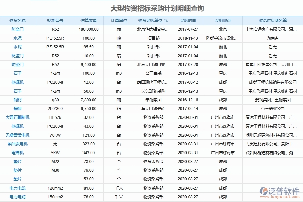Viewport: 303px width, 202px height.
Task: Click the 采购地点 column header
Action: click(x=223, y=21)
